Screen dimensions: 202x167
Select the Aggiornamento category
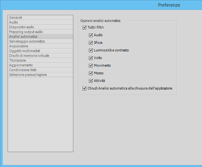[x=21, y=65]
